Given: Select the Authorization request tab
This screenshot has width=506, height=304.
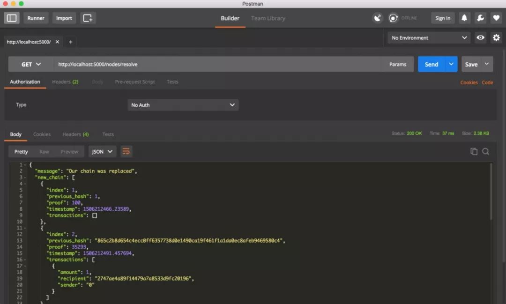Looking at the screenshot, I should tap(25, 82).
